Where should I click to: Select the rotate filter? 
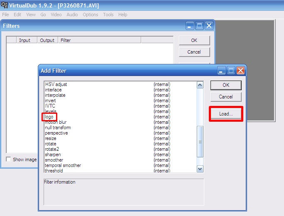[x=120, y=144]
